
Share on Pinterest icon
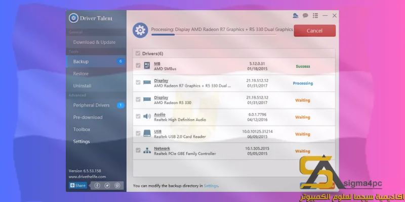117,185
